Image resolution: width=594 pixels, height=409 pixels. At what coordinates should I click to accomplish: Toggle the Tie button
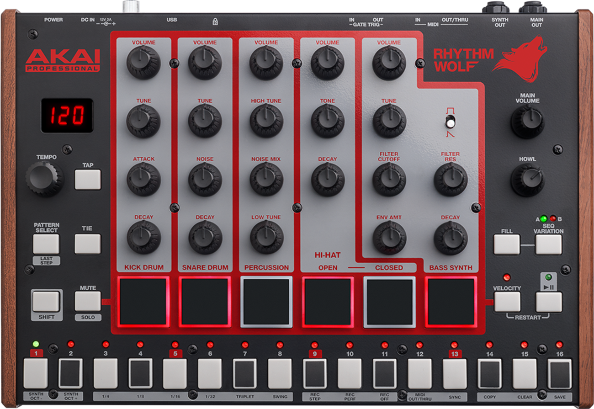pos(88,244)
